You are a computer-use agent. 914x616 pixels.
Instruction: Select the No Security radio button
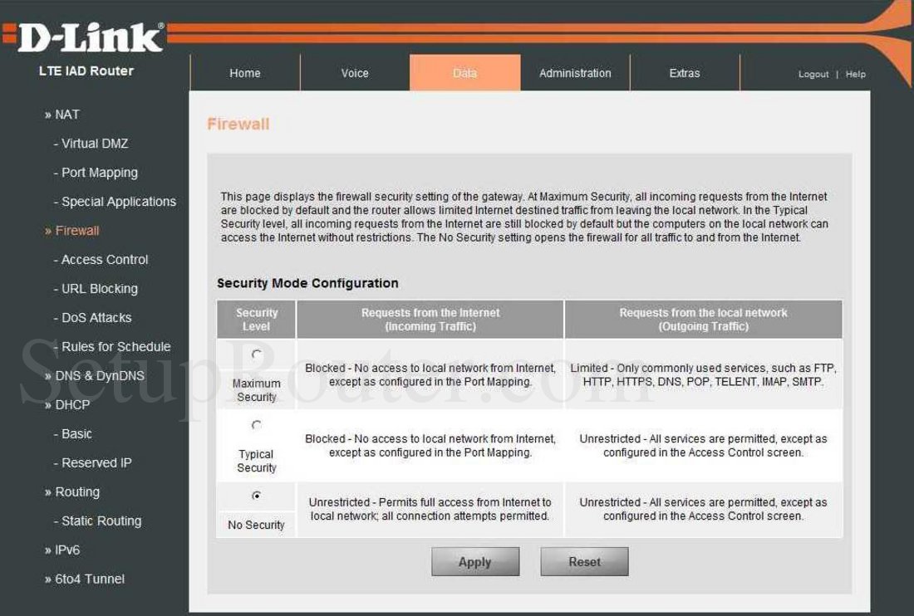click(x=256, y=495)
